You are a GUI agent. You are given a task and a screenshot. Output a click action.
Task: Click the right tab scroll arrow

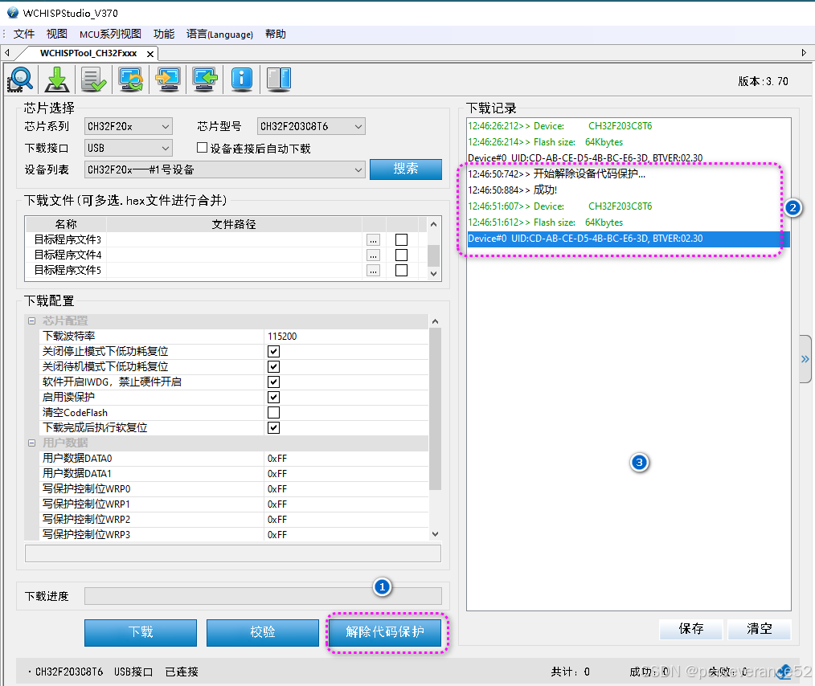coord(804,52)
